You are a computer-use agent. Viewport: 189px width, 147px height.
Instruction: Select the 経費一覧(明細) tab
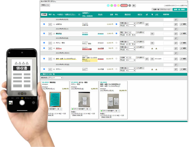(180, 9)
